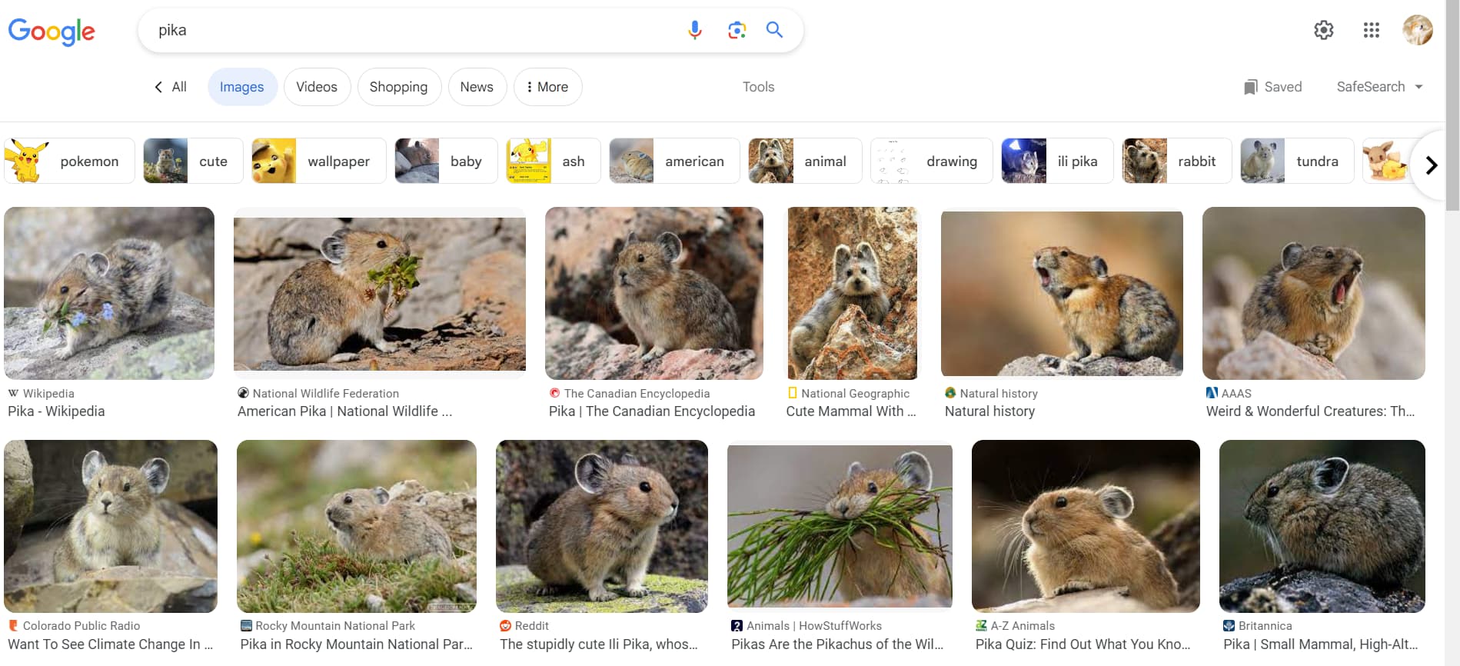Open The Canadian Encyclopedia pika image
1460x666 pixels.
click(x=654, y=293)
